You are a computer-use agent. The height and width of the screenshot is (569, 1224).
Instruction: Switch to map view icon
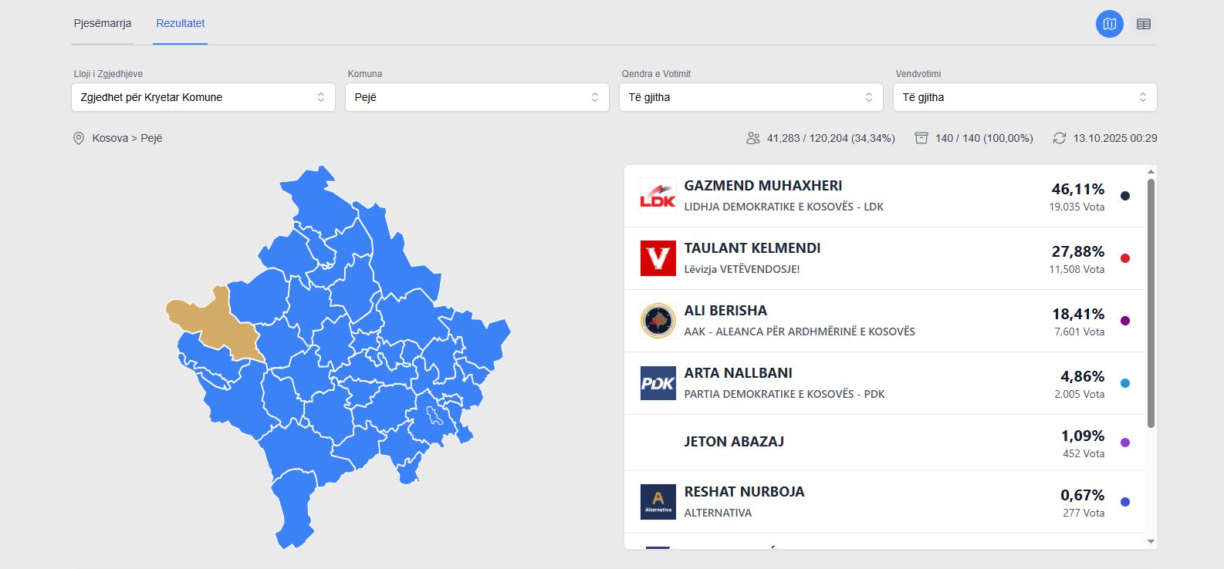pyautogui.click(x=1110, y=24)
